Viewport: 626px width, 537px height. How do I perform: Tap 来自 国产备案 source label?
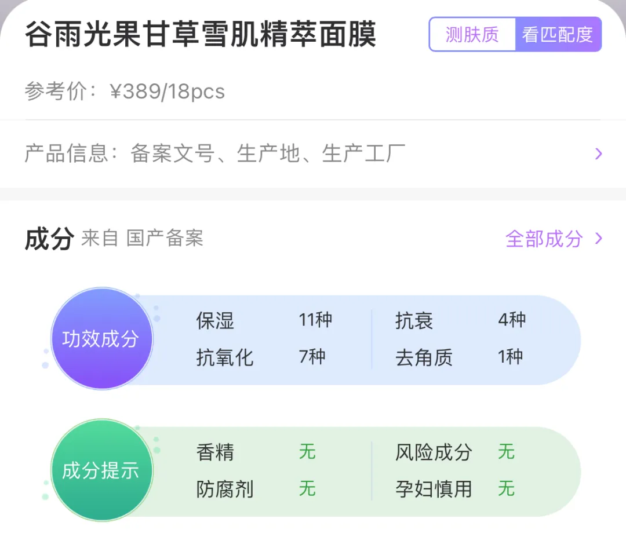(x=142, y=239)
